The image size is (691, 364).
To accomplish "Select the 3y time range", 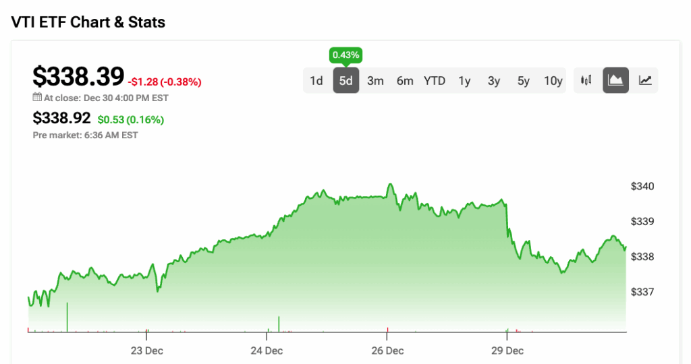I will click(x=494, y=81).
